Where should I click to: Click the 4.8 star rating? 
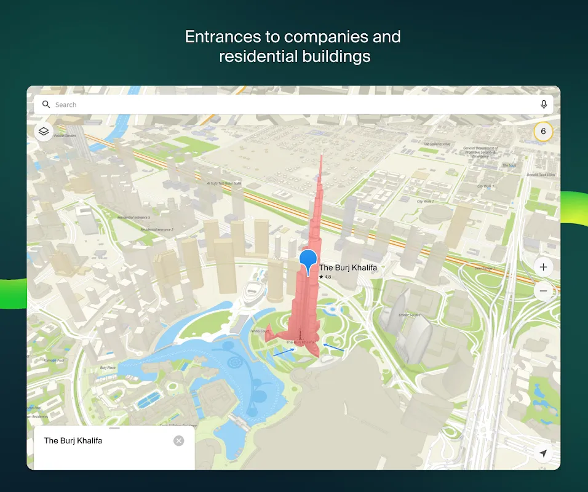click(325, 277)
